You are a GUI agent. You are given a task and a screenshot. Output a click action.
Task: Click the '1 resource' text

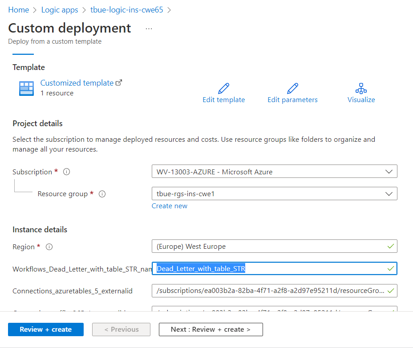coord(57,93)
